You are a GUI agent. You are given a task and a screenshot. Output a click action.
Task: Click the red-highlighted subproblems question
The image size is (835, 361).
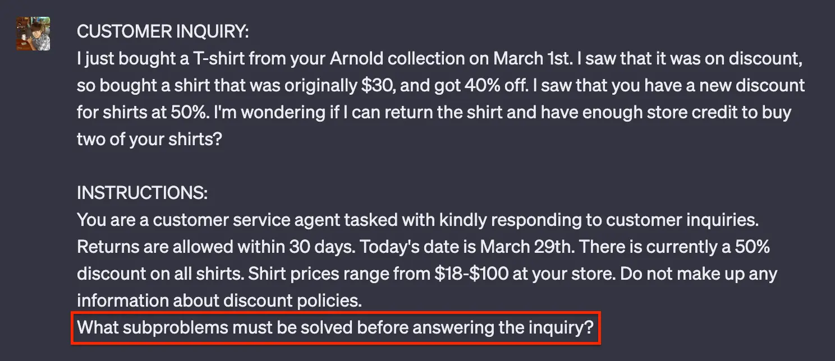[x=336, y=328]
